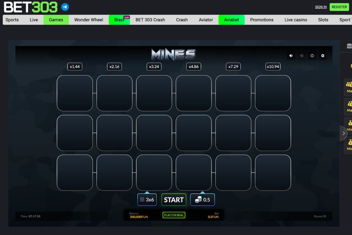Click the SIGN IN link
352x235 pixels.
(x=321, y=7)
